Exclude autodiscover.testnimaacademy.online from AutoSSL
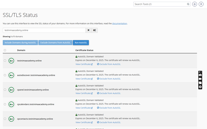This screenshot has height=129, width=207. [109, 79]
